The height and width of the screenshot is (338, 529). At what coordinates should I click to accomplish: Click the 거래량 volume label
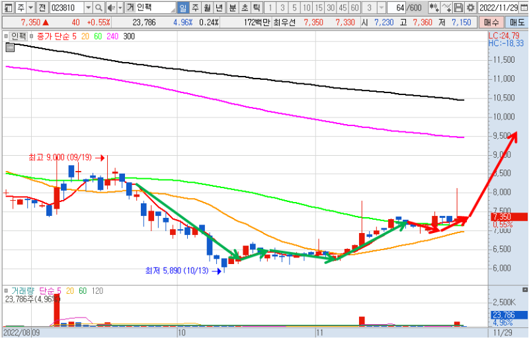pos(22,290)
